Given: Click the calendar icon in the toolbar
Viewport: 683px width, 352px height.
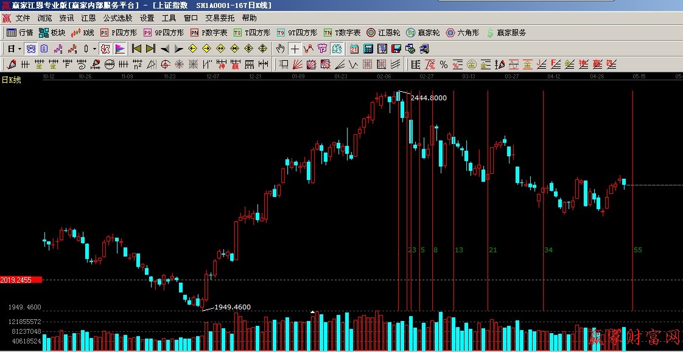Looking at the screenshot, I should click(354, 49).
